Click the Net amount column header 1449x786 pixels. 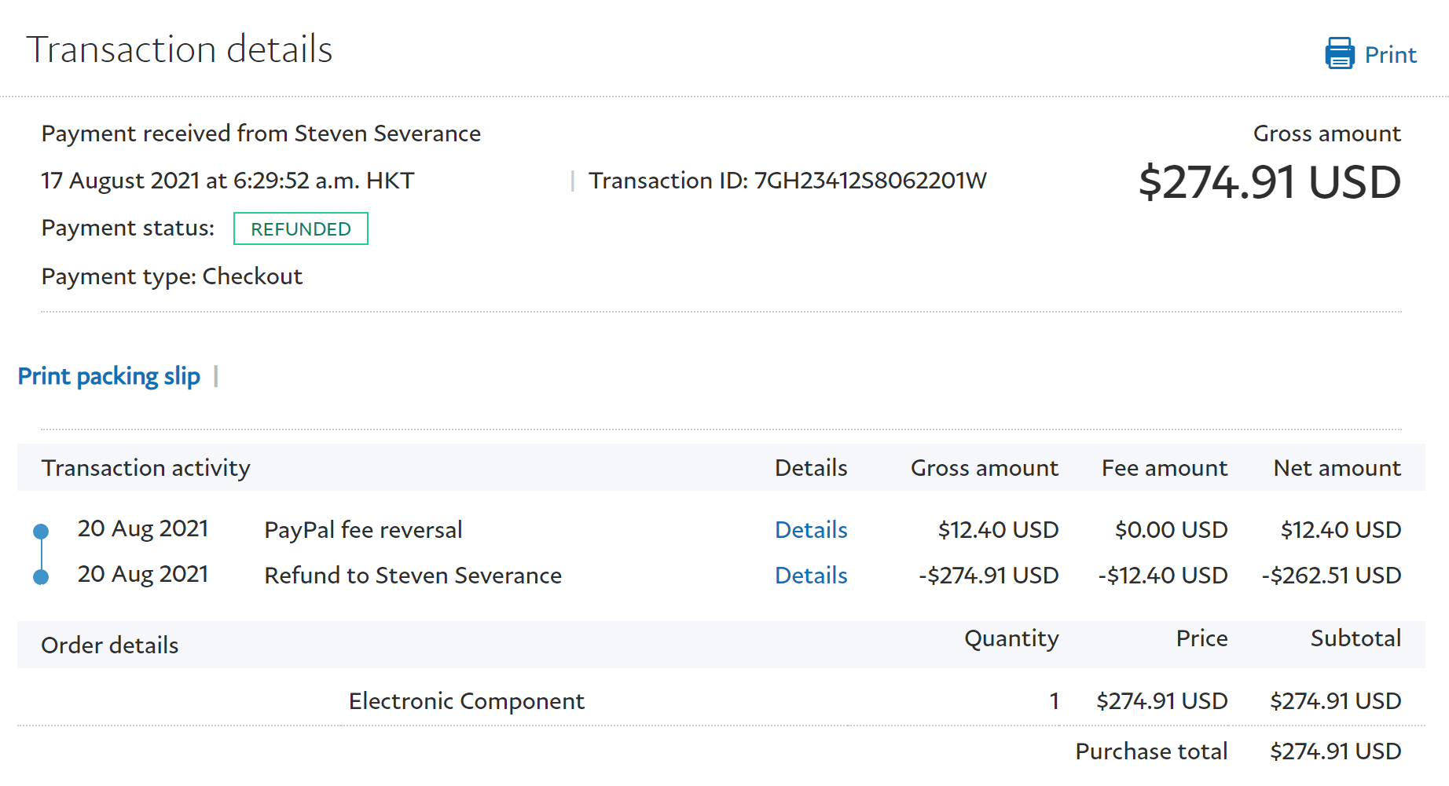click(1337, 468)
